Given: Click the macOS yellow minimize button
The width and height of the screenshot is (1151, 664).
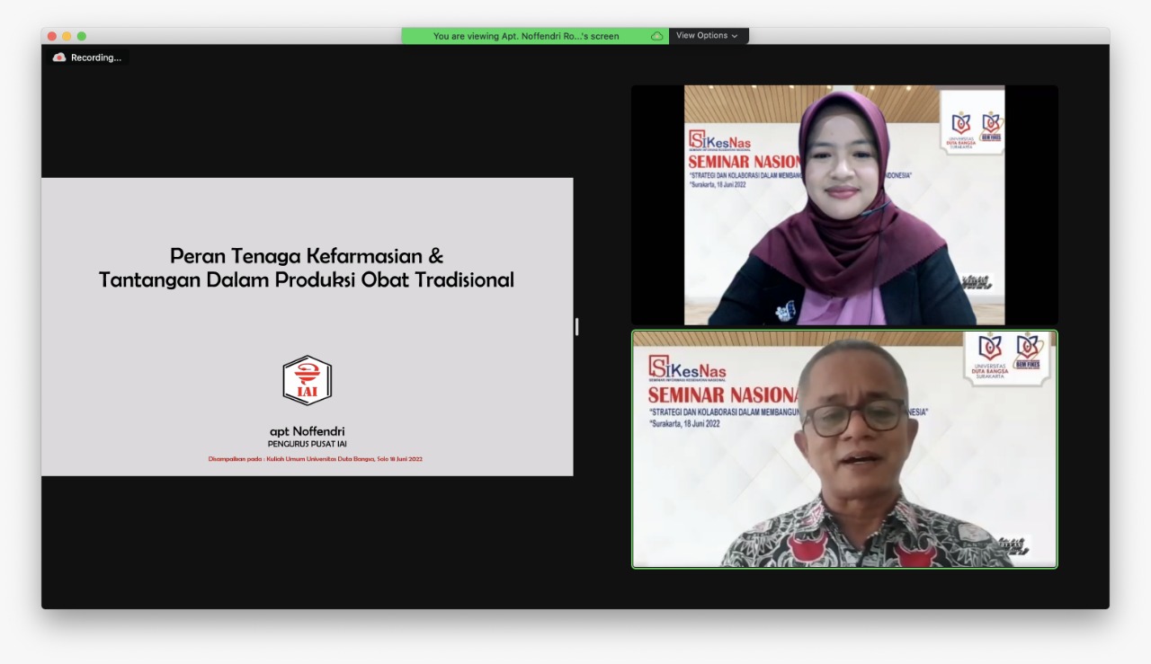Looking at the screenshot, I should [67, 36].
